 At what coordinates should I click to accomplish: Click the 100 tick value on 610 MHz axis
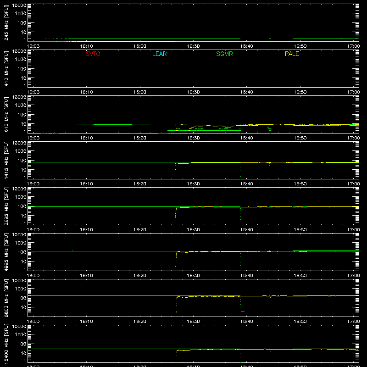tap(22, 115)
